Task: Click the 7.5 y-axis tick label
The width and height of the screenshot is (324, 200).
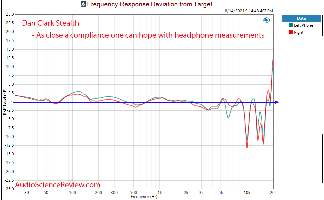Action: point(11,76)
